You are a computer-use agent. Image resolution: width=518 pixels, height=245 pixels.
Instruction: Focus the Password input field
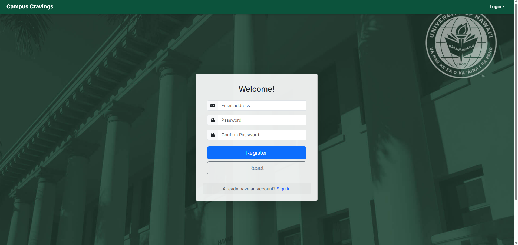coord(262,120)
